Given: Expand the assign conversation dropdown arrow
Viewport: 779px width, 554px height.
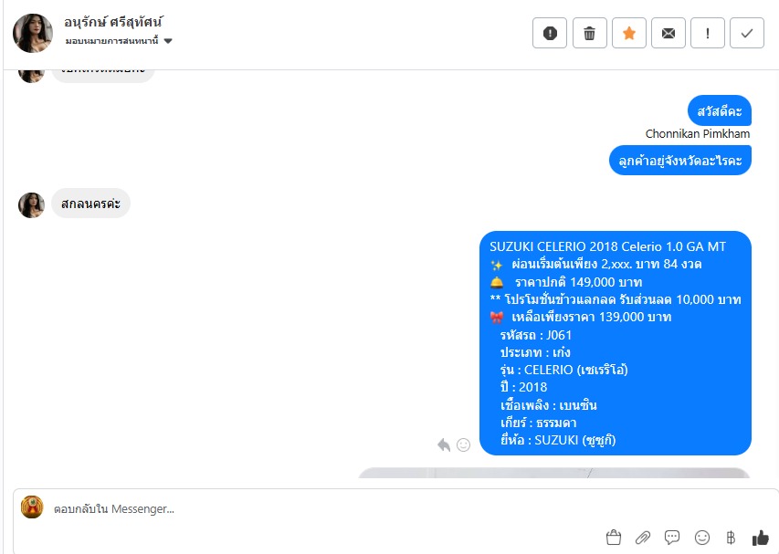Looking at the screenshot, I should [x=168, y=41].
